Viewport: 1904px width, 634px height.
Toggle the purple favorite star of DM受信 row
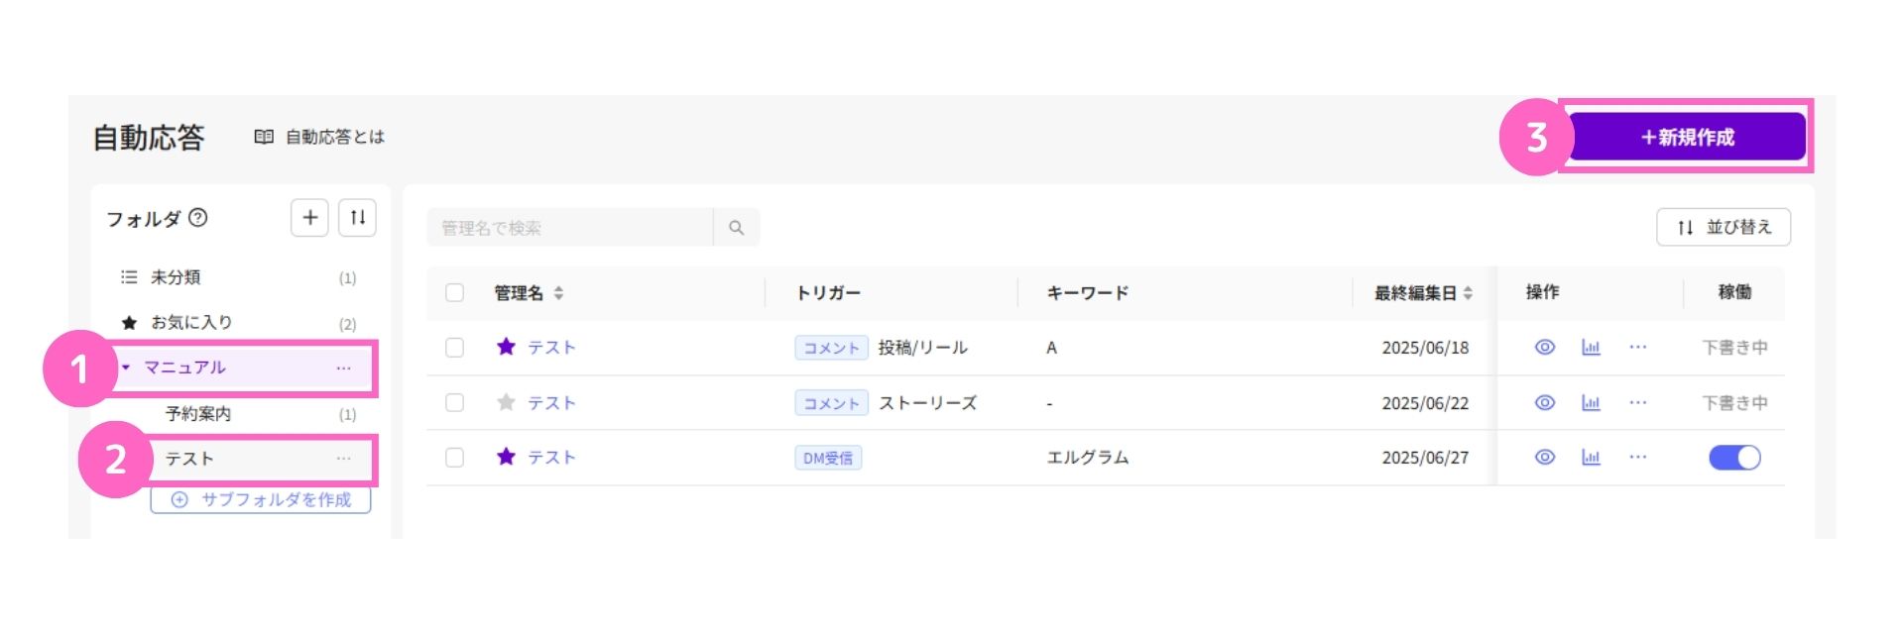pos(506,457)
